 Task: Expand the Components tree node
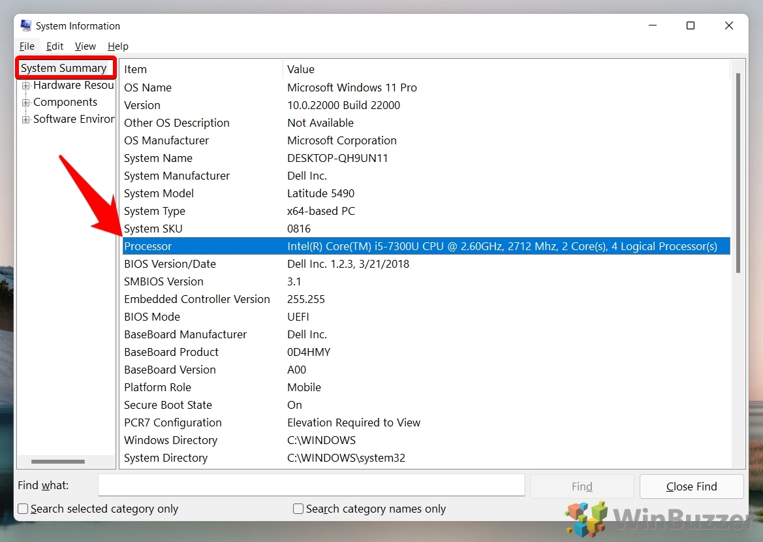[x=26, y=103]
